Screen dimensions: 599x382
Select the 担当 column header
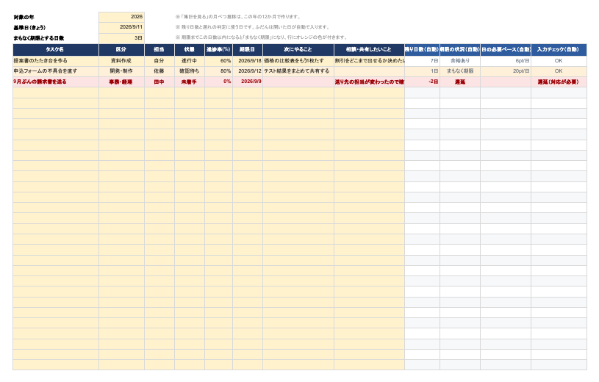tap(159, 50)
